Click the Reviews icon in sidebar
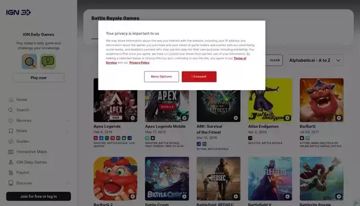360x206 pixels. pyautogui.click(x=11, y=120)
